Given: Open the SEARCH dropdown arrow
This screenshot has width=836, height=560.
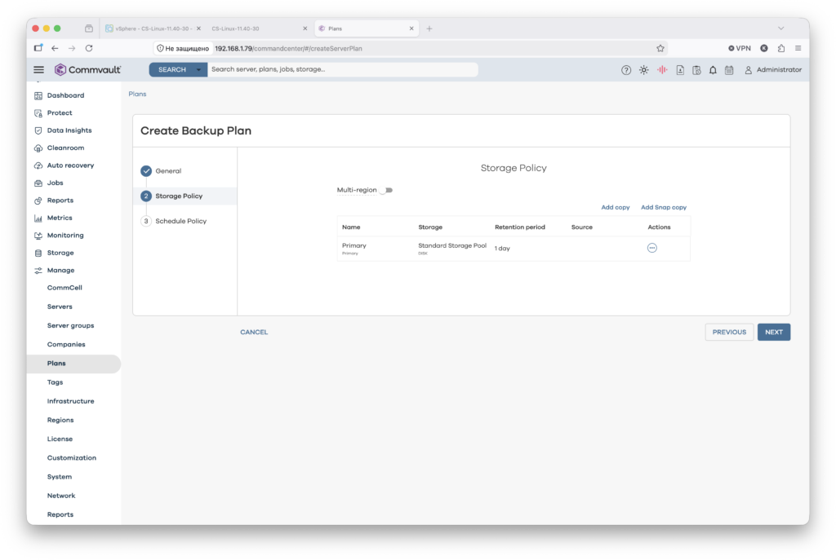Looking at the screenshot, I should (199, 70).
